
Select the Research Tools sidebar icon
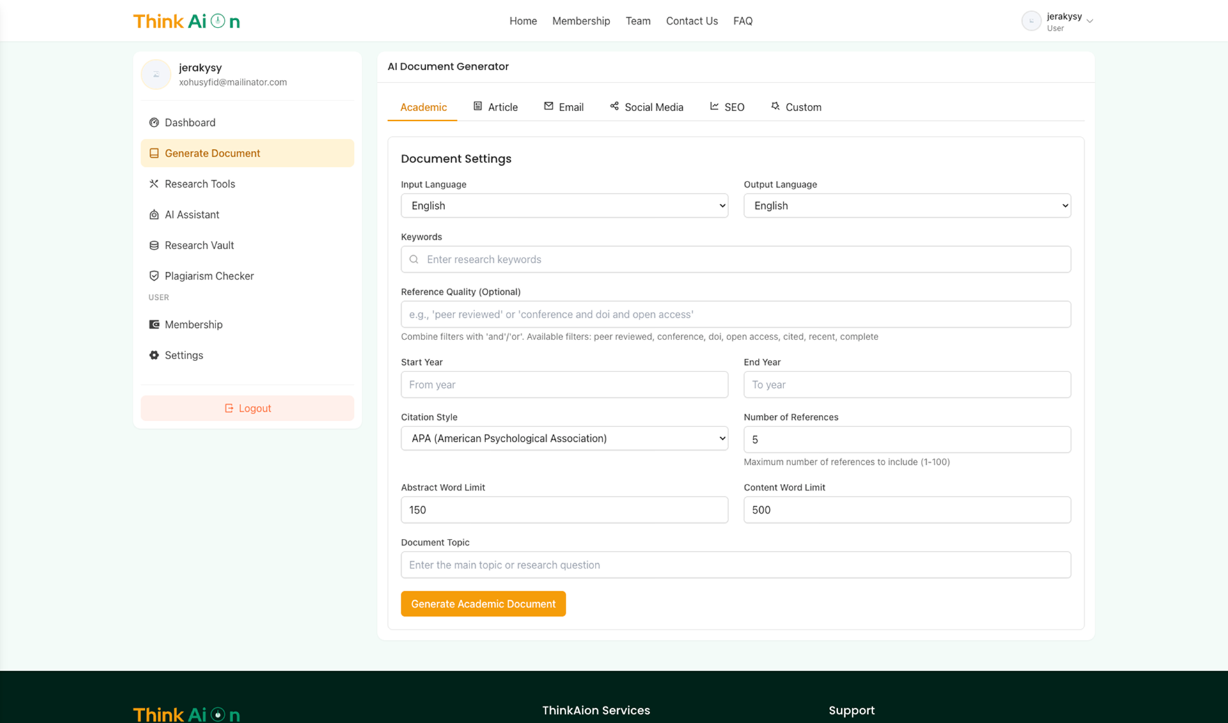coord(154,183)
